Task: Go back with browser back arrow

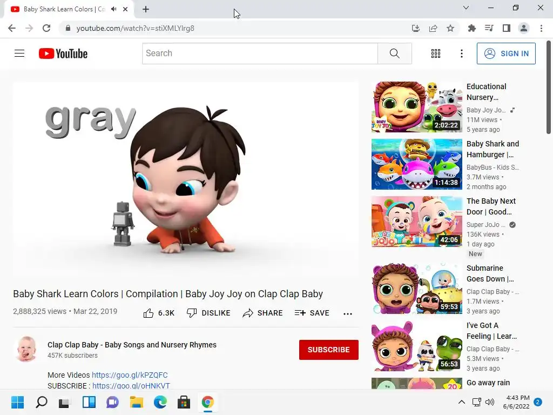Action: point(12,28)
